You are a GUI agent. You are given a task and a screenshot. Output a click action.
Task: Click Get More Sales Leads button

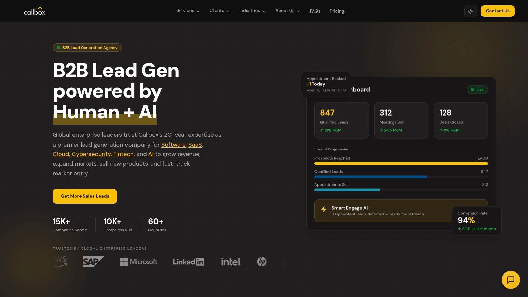click(85, 196)
